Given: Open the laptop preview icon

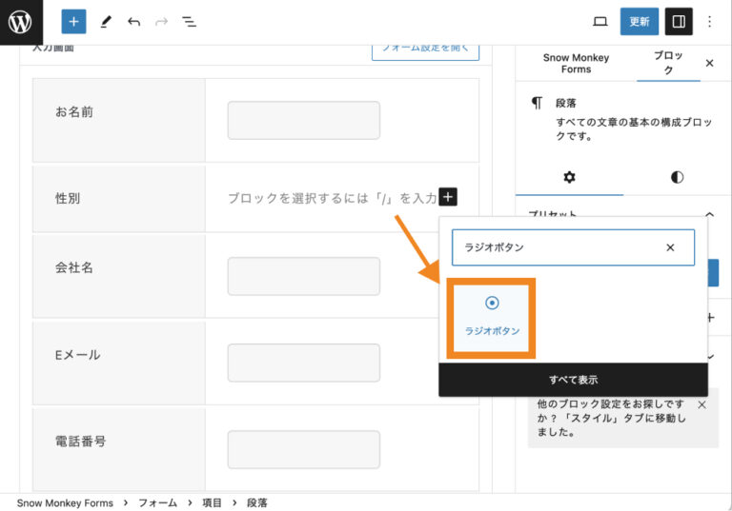Looking at the screenshot, I should click(600, 21).
